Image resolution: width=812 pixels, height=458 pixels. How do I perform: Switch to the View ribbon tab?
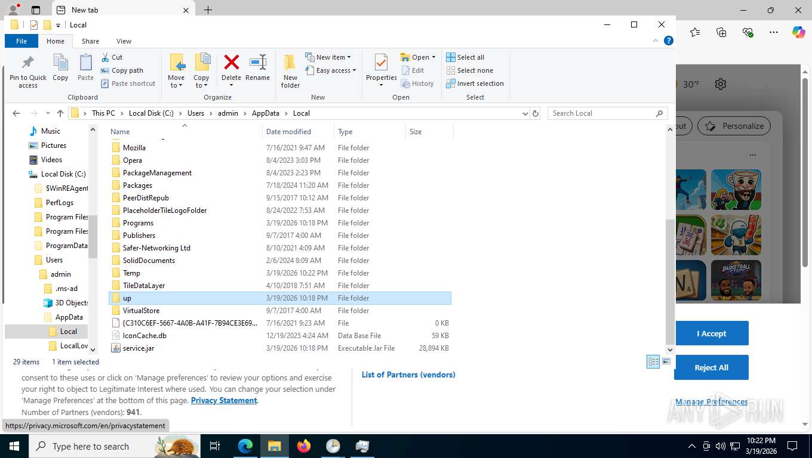[x=124, y=41]
